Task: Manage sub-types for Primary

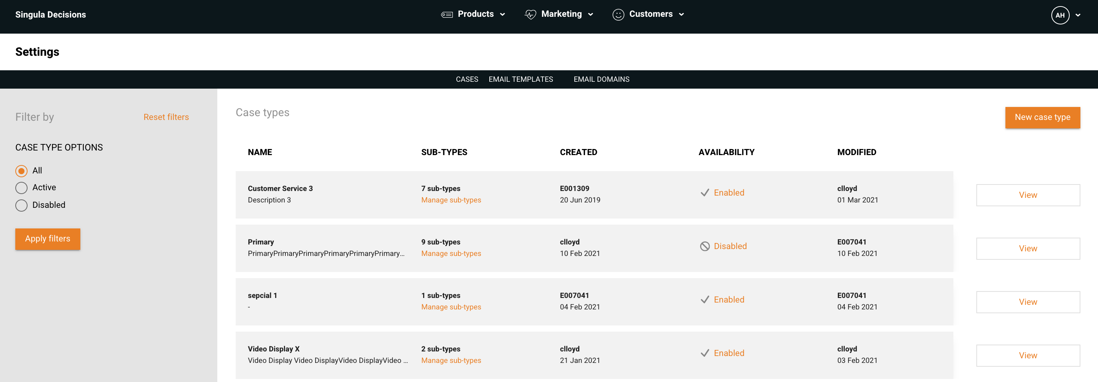Action: (x=451, y=254)
